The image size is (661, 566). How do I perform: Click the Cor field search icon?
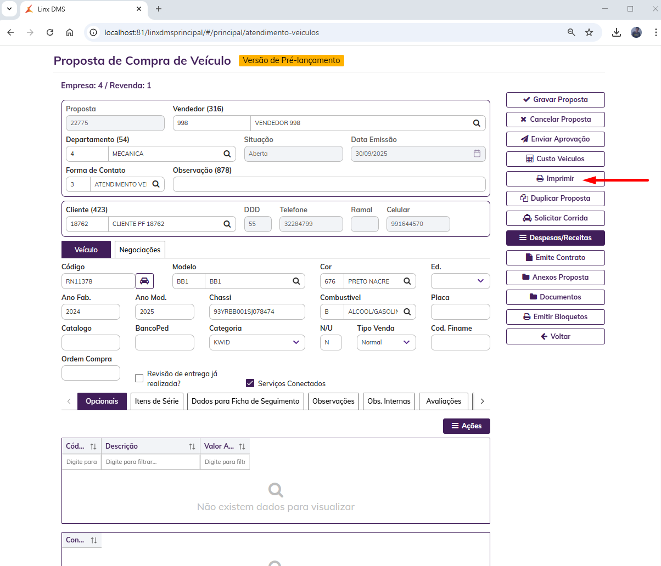407,281
